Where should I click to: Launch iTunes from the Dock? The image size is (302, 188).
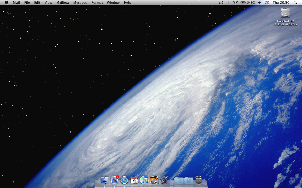tap(144, 180)
